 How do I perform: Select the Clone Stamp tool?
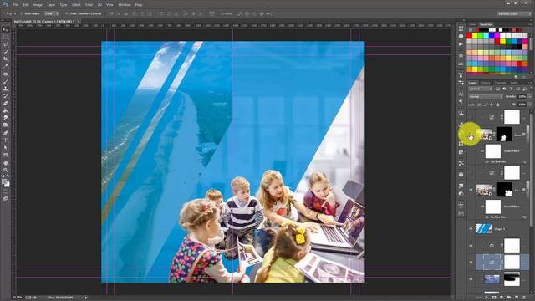click(6, 89)
